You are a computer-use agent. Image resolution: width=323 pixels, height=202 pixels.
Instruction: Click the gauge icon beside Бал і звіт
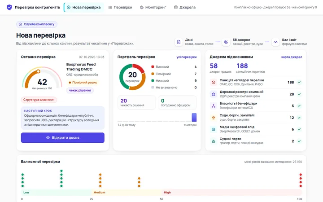pyautogui.click(x=275, y=42)
